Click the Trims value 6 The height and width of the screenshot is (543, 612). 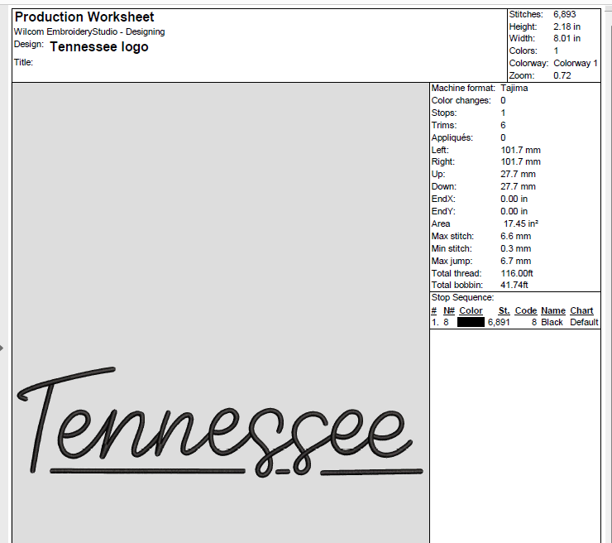click(503, 125)
